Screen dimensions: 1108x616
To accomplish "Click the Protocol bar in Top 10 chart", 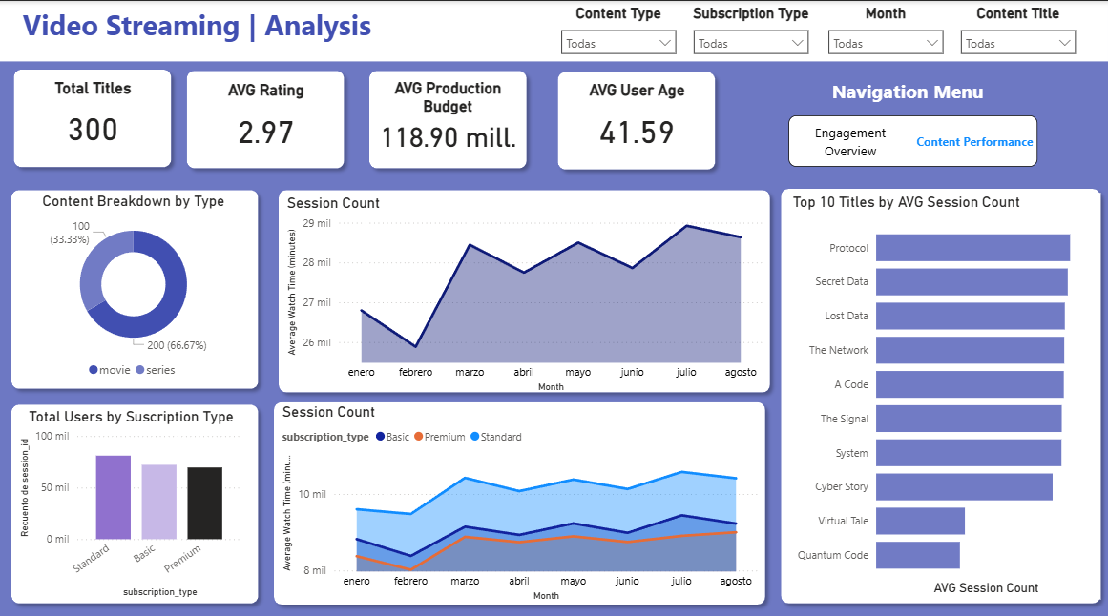I will (973, 247).
